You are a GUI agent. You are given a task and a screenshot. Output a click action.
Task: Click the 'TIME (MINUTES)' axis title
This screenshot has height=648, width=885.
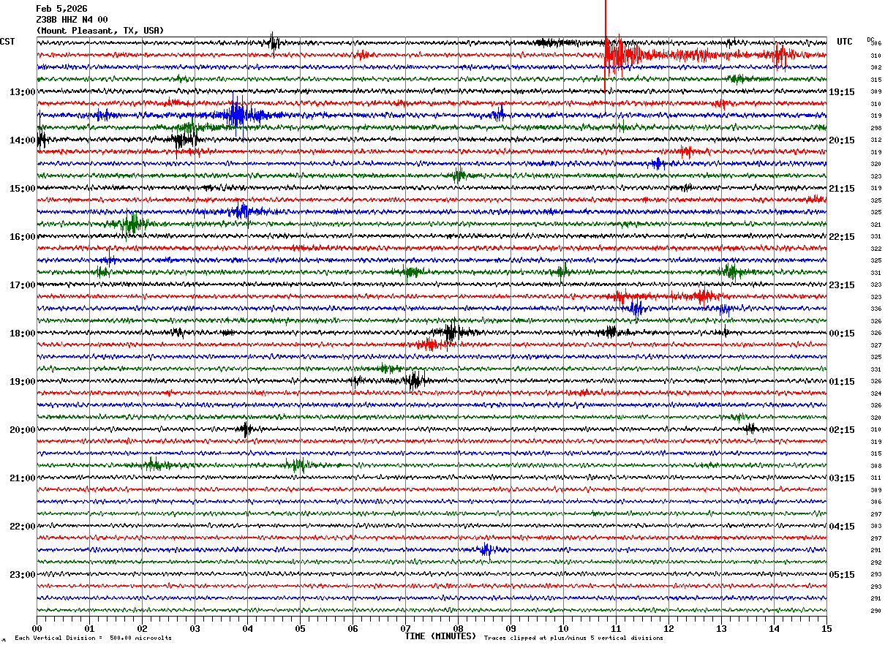pyautogui.click(x=440, y=636)
